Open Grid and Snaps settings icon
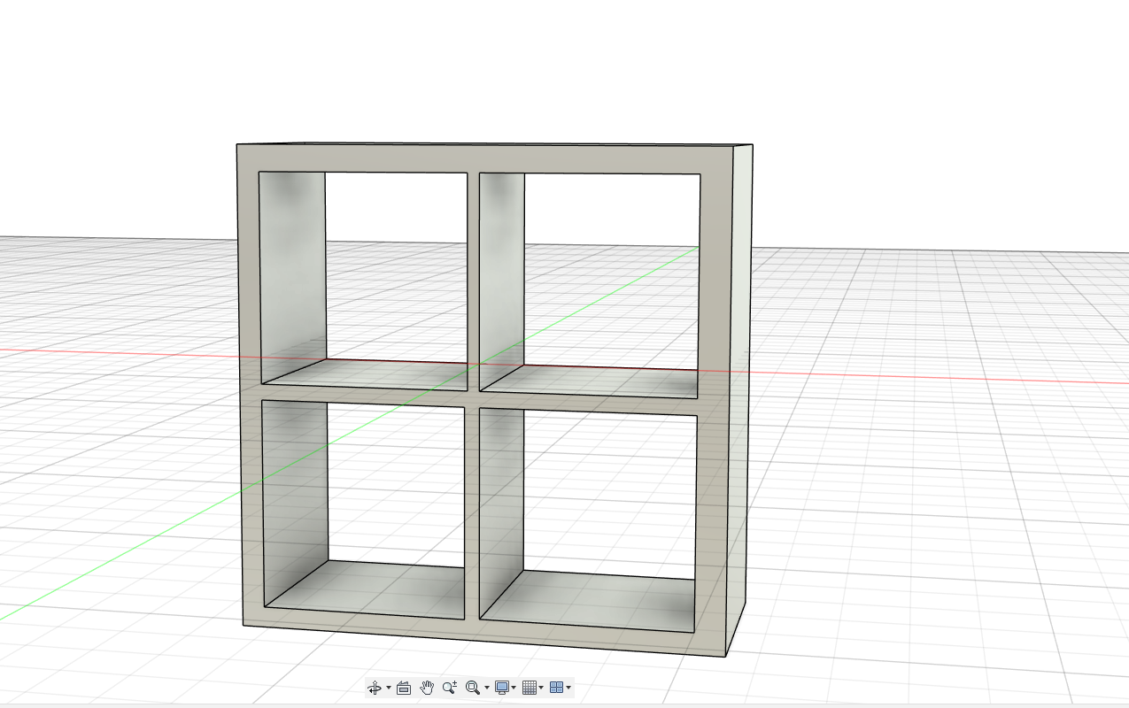The height and width of the screenshot is (708, 1129). [x=530, y=688]
